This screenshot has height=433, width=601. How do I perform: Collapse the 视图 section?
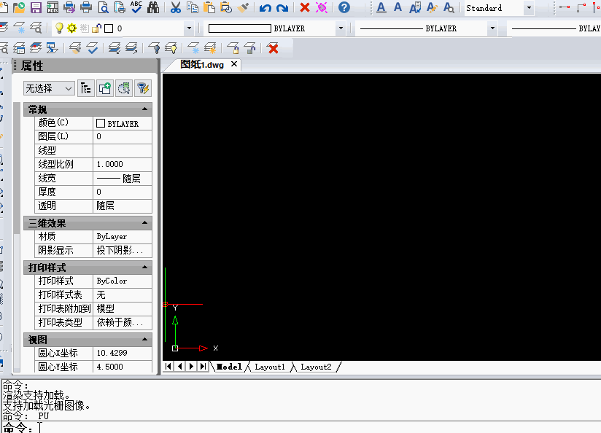pyautogui.click(x=145, y=339)
